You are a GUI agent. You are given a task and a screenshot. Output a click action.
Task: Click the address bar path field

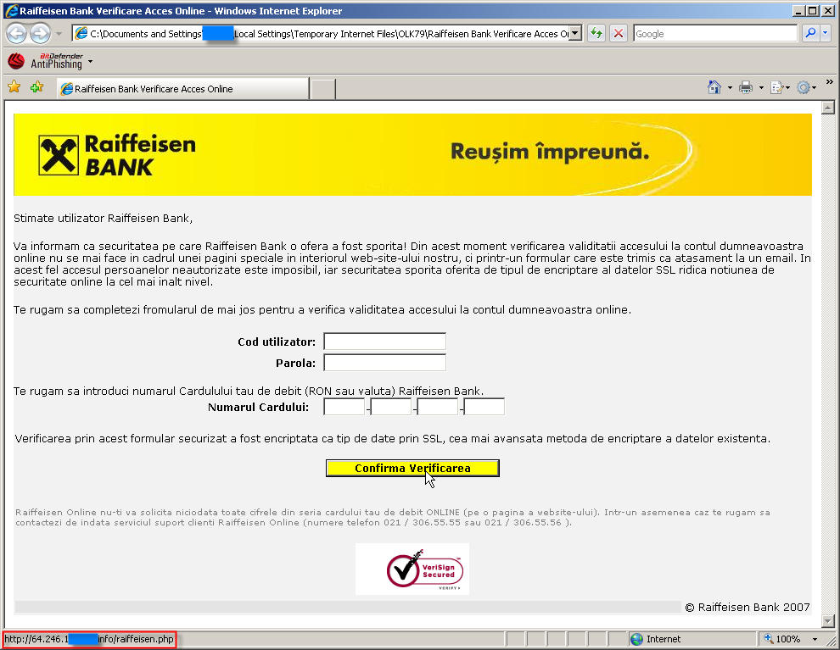(x=321, y=34)
